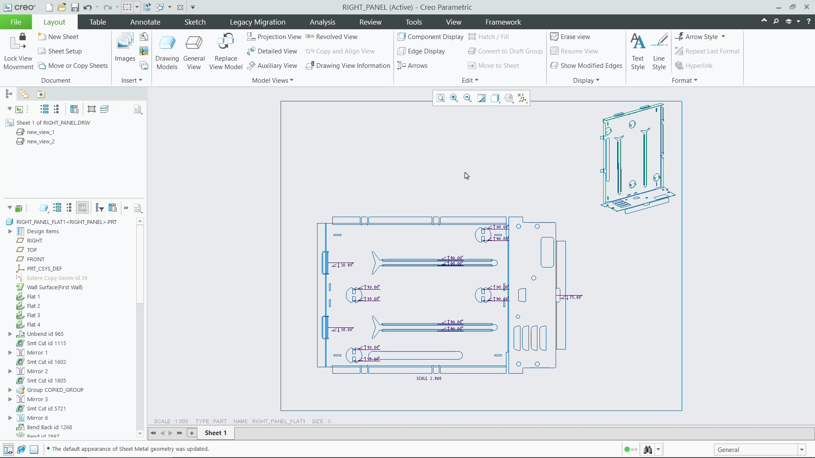Open Line Style settings

pyautogui.click(x=659, y=52)
